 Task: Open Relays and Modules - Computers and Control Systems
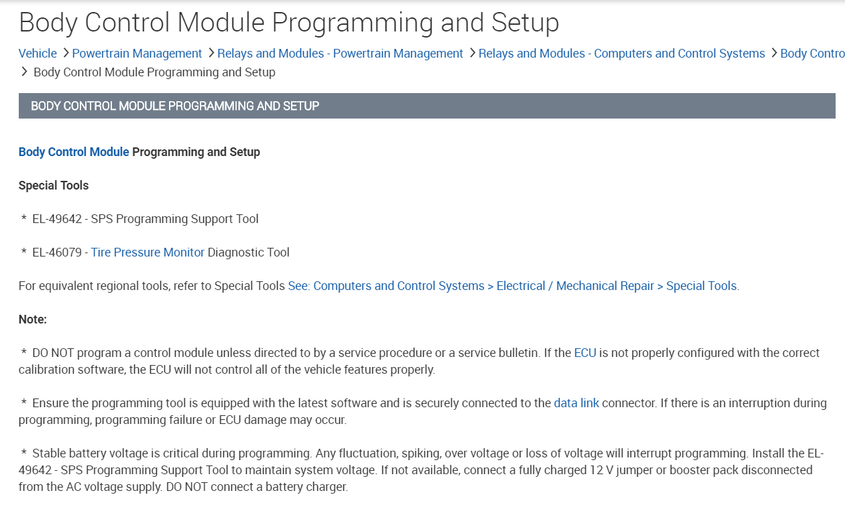[622, 54]
